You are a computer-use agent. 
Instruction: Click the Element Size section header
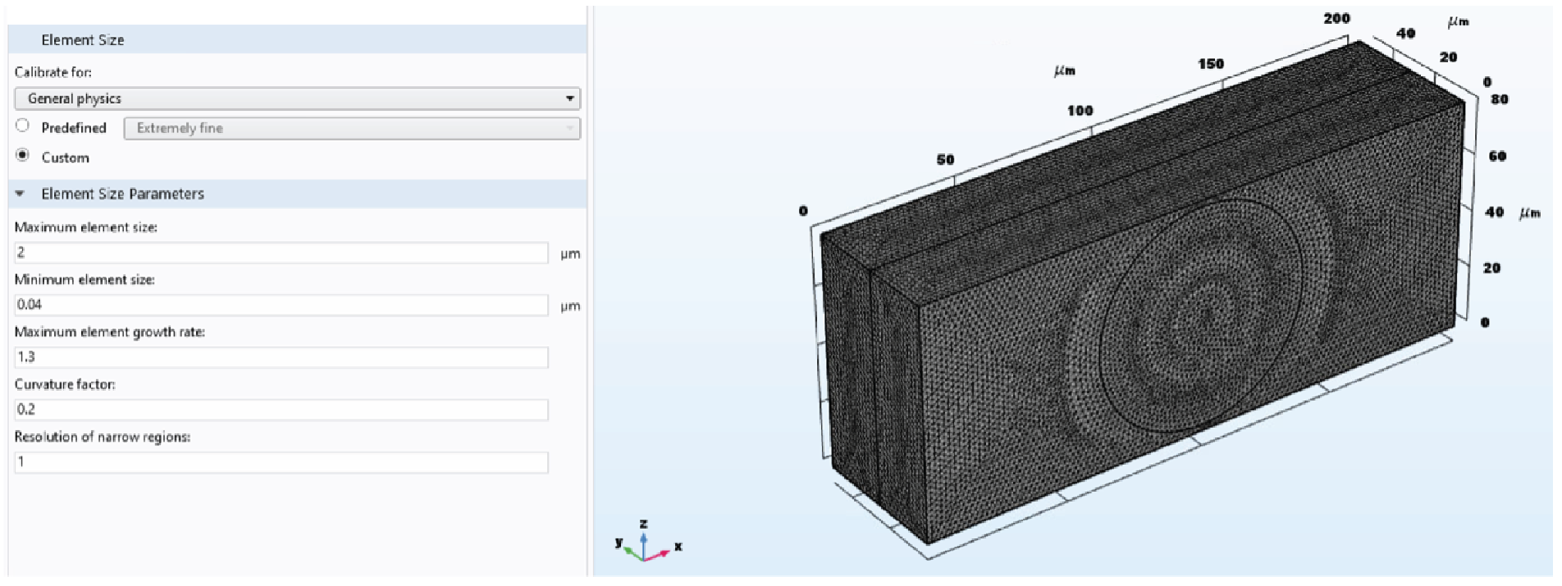pos(83,39)
